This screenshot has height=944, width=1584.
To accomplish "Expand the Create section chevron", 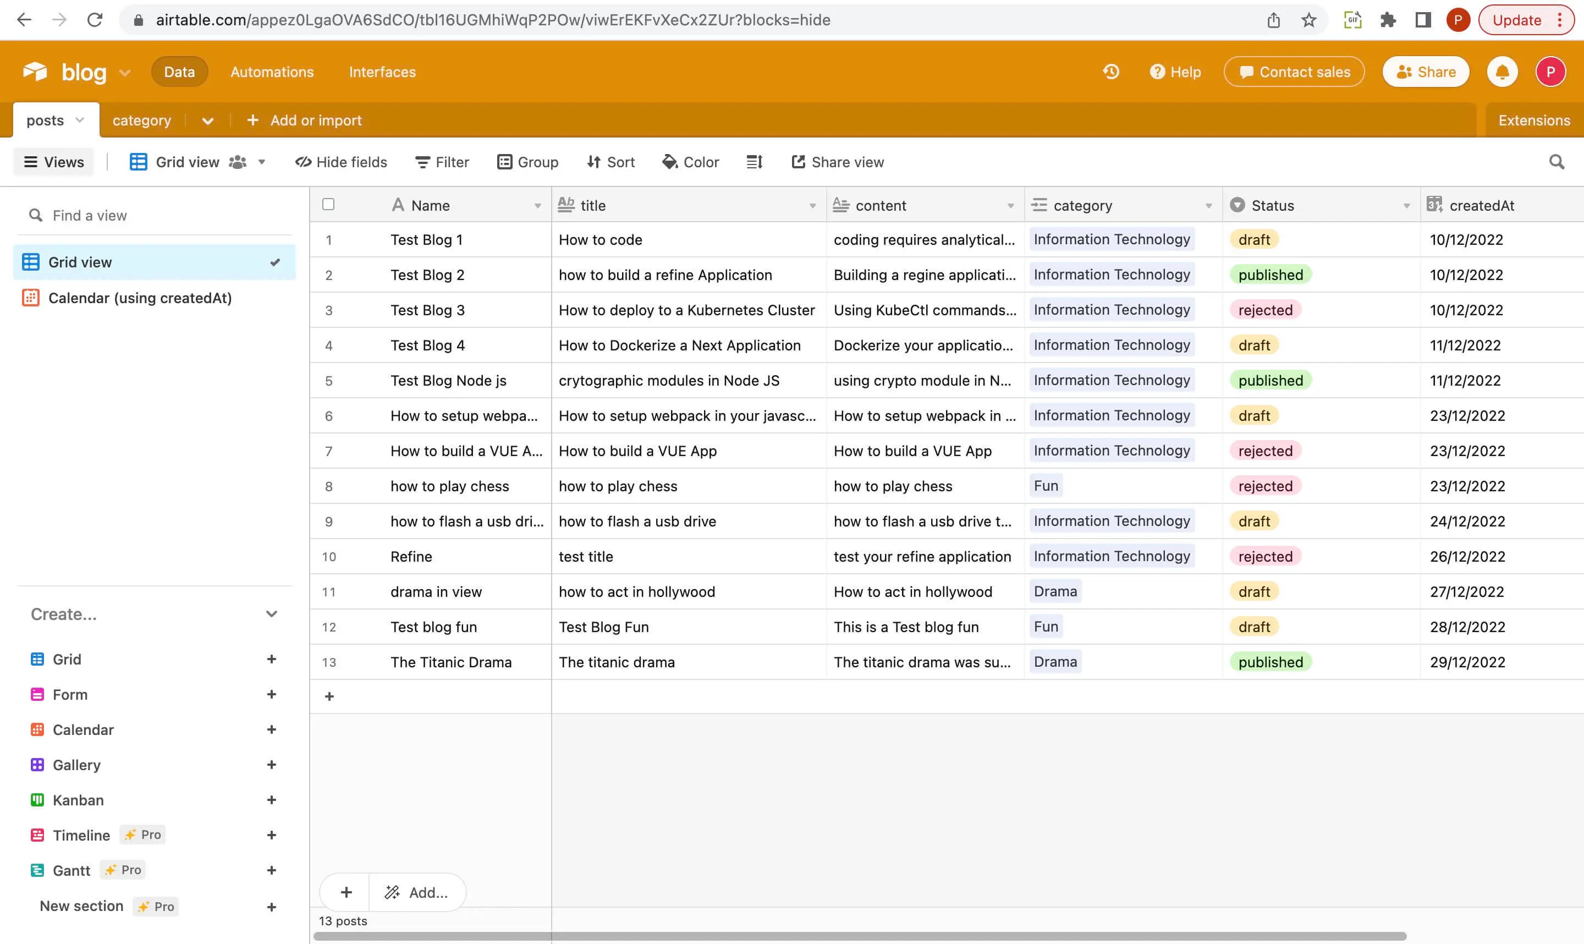I will 272,614.
